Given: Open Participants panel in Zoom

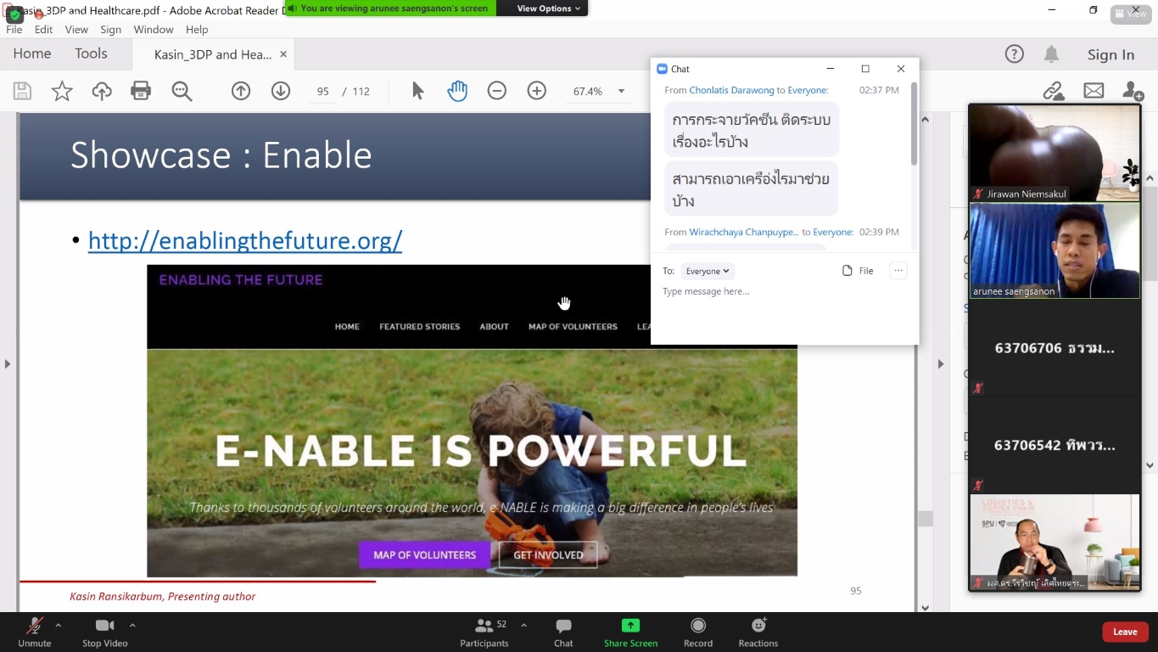Looking at the screenshot, I should click(484, 632).
